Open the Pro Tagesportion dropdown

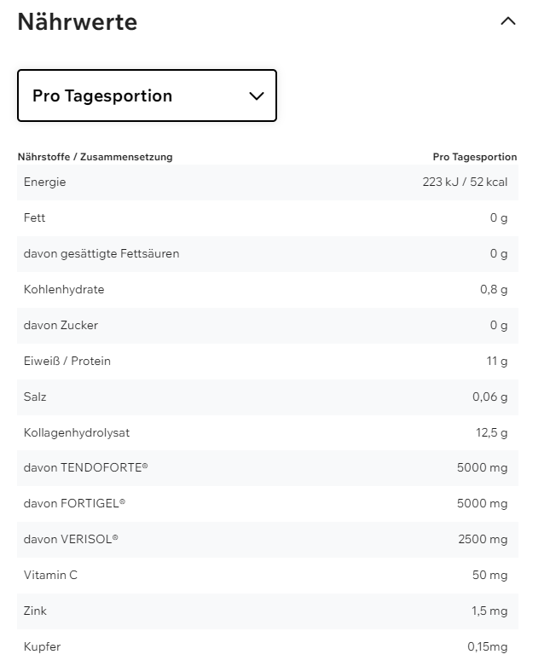(x=147, y=96)
